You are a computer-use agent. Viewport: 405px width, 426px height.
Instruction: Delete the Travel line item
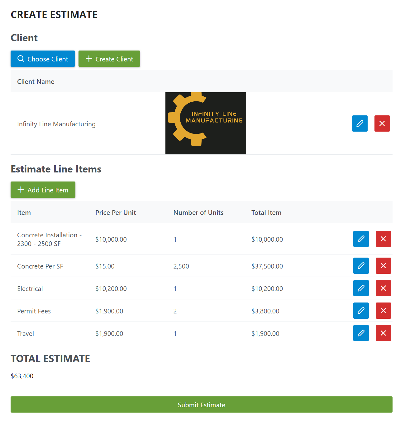(383, 333)
